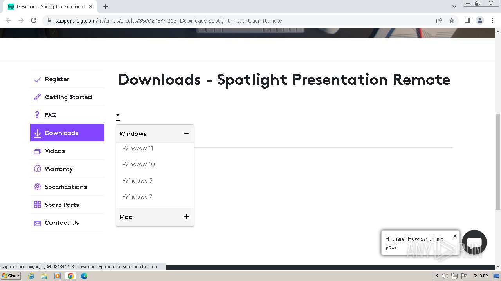Close the Downloads - Spotlight tab
Image resolution: width=501 pixels, height=281 pixels.
coord(91,7)
